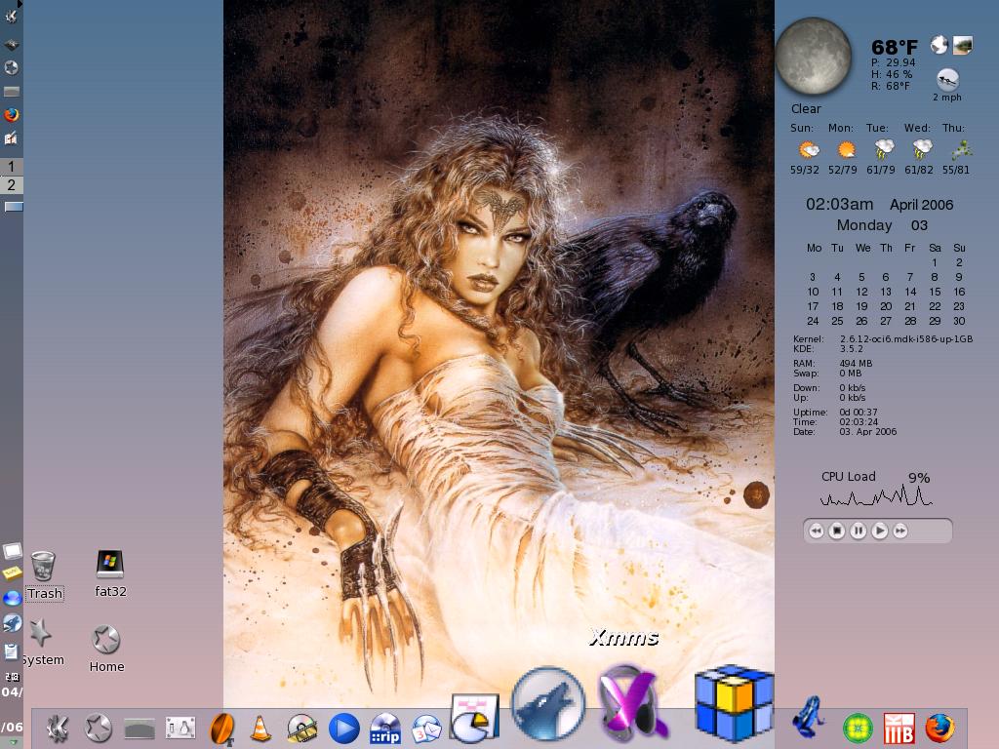Viewport: 999px width, 749px height.
Task: Open the rip CD ripper icon
Action: 385,729
